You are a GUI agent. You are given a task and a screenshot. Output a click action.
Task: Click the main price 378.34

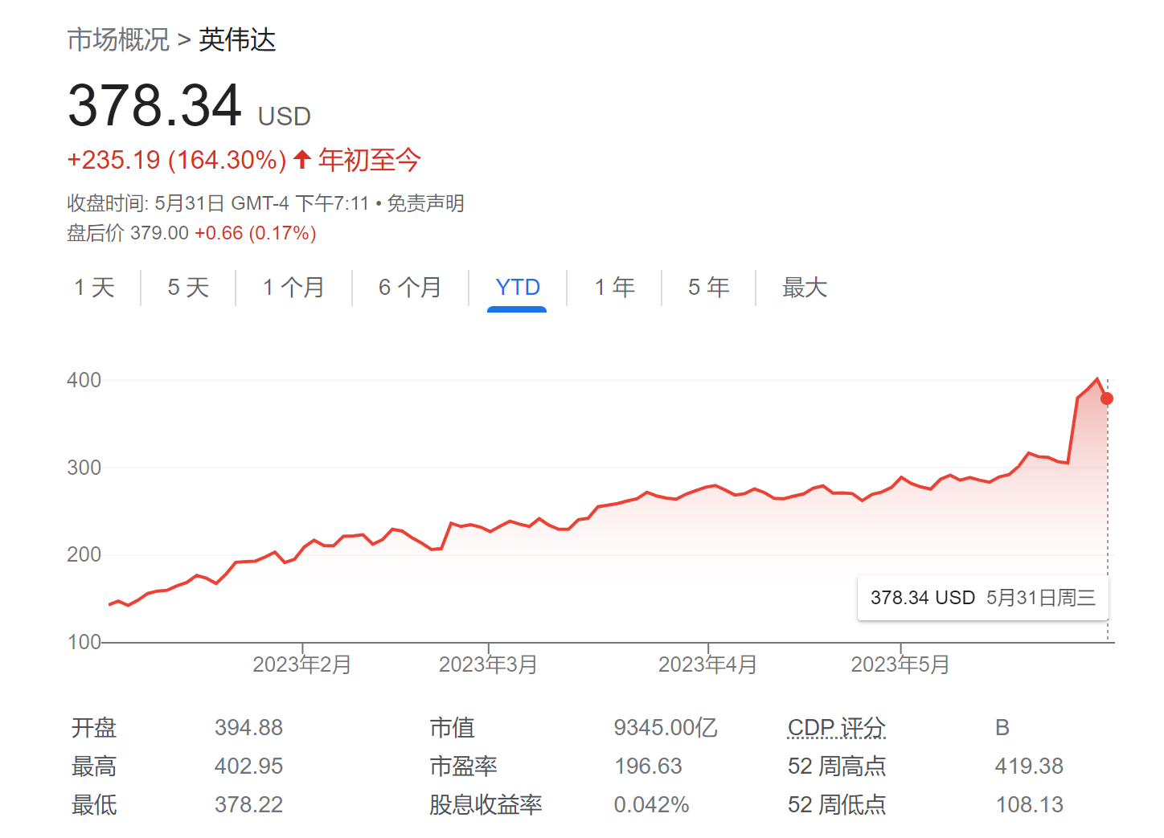click(154, 105)
